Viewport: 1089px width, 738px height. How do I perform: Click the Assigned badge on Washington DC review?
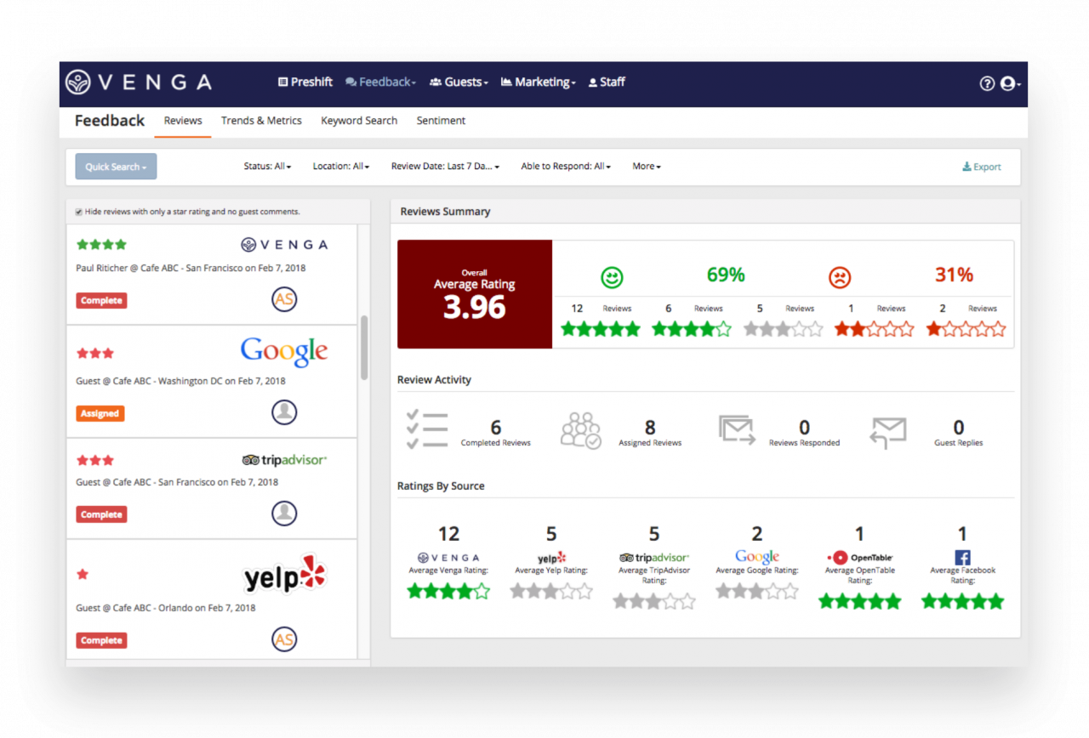pyautogui.click(x=100, y=413)
